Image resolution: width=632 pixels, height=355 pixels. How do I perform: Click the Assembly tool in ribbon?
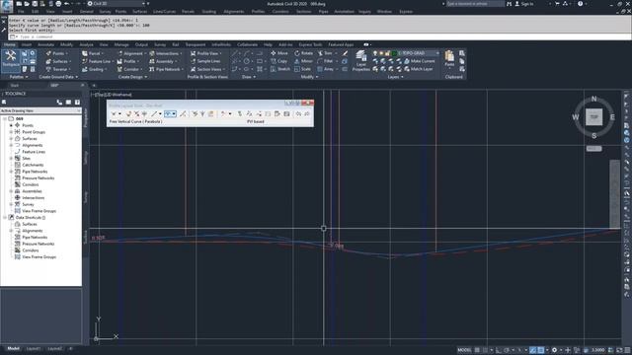[x=163, y=61]
